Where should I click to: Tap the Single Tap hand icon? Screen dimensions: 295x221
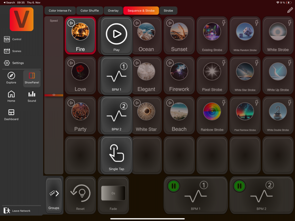pos(116,153)
